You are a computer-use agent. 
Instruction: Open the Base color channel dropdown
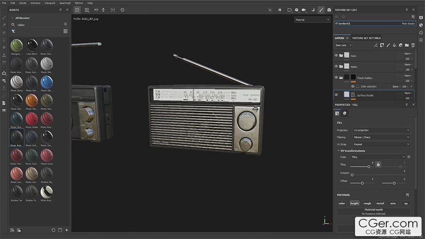[x=343, y=45]
